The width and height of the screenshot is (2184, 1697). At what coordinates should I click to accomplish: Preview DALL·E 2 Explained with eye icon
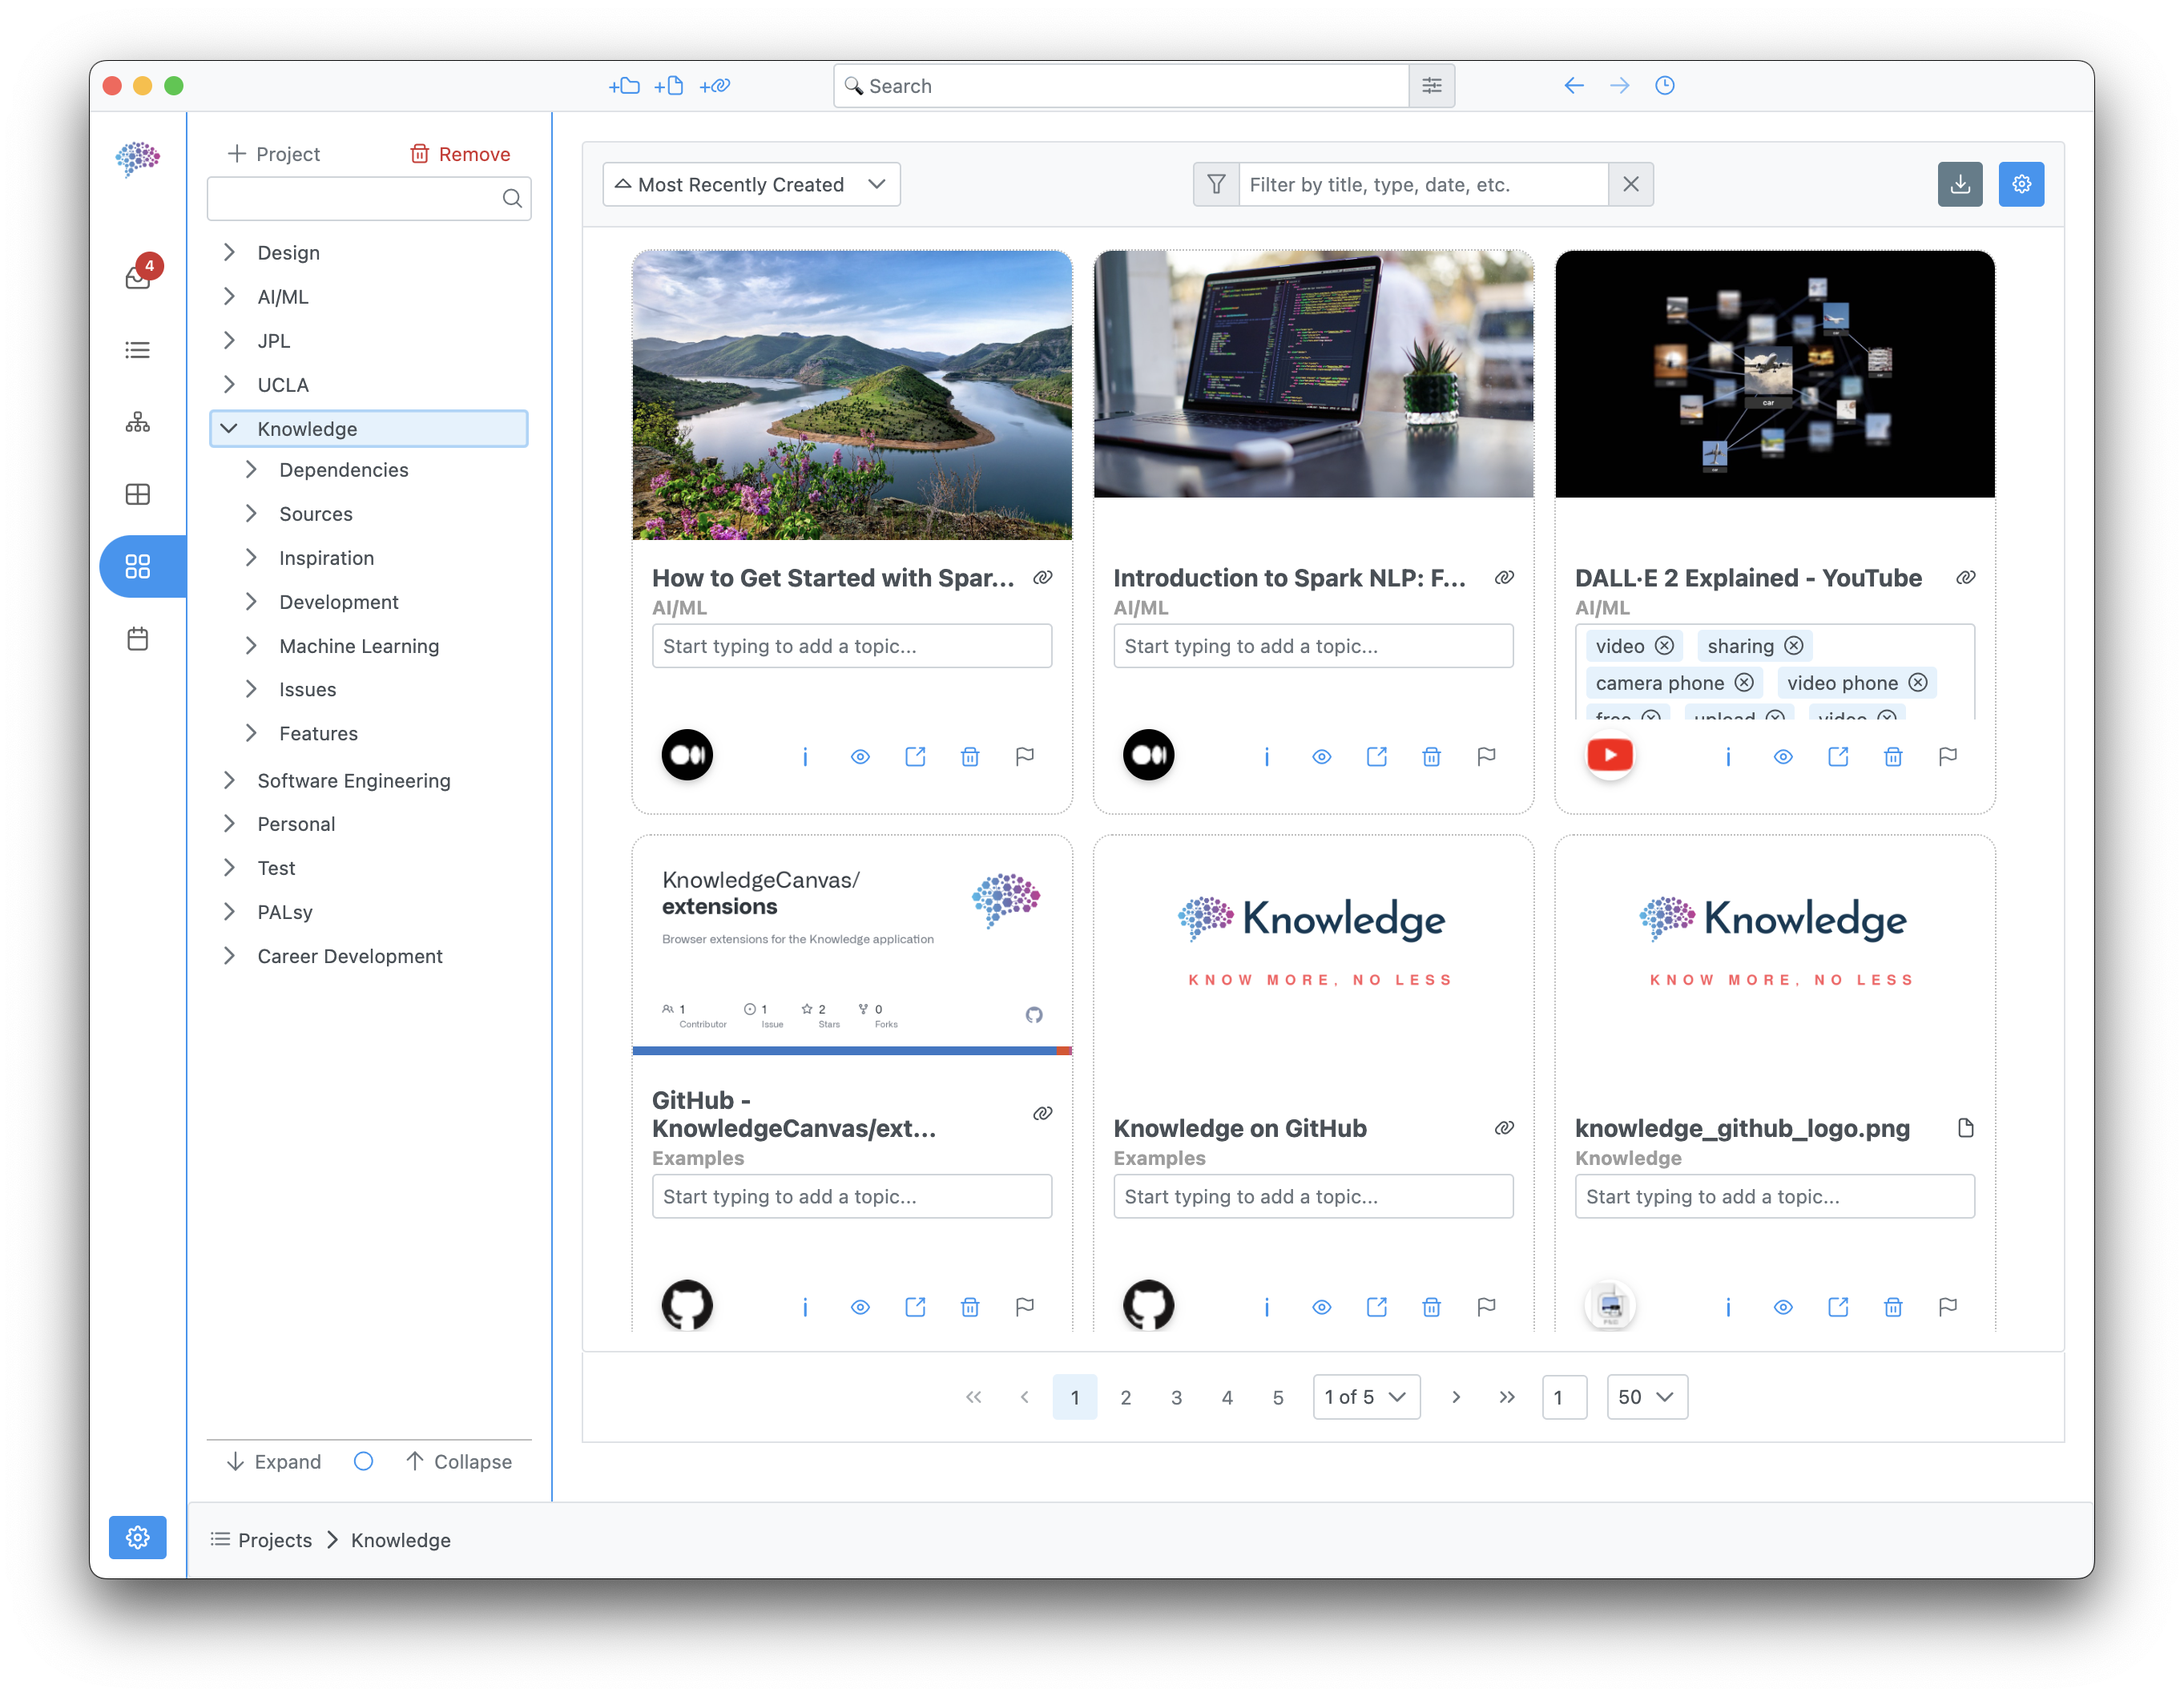(x=1782, y=757)
